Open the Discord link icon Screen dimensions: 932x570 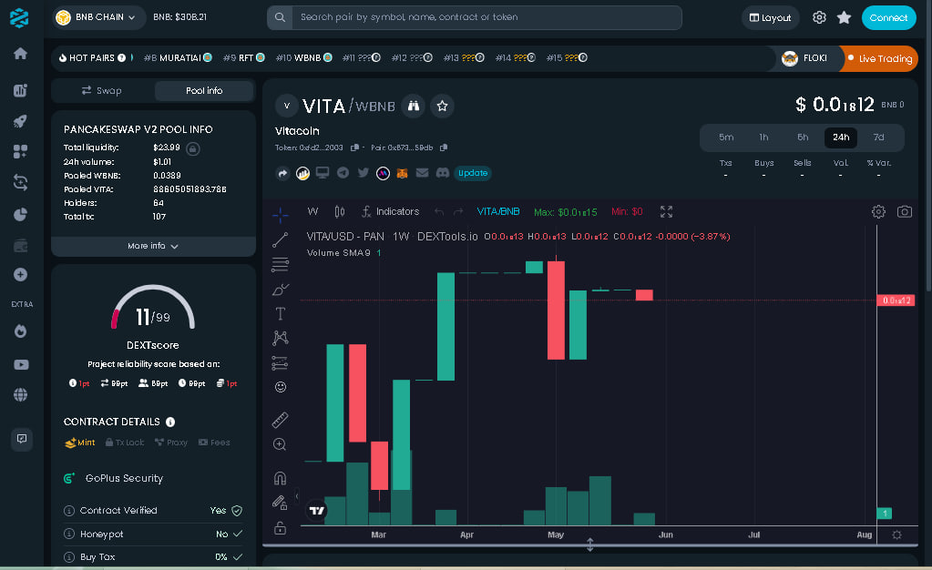point(442,173)
